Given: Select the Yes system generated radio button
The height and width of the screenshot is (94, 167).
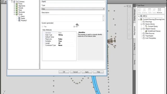Looking at the screenshot, I should (x=43, y=27).
